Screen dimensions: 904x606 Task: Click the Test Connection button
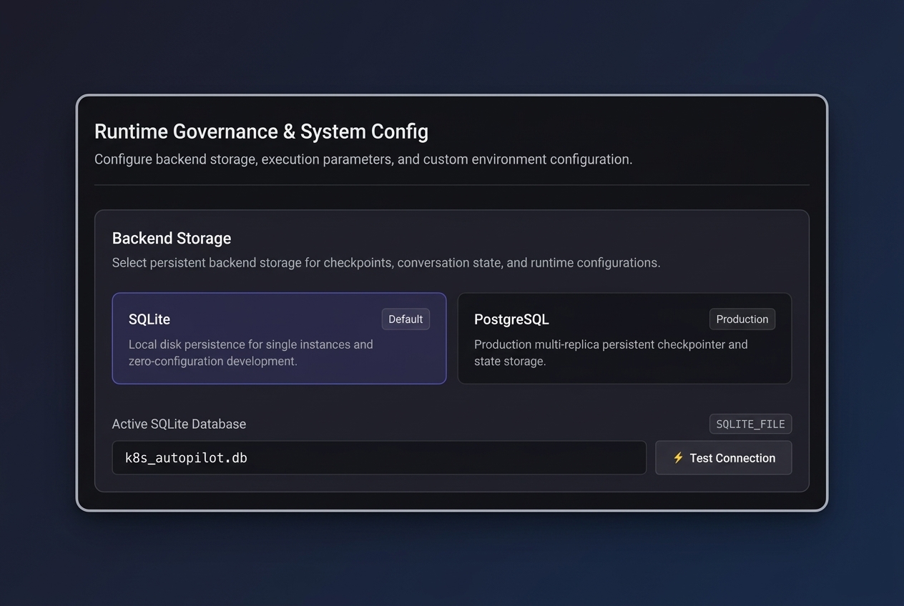[723, 458]
